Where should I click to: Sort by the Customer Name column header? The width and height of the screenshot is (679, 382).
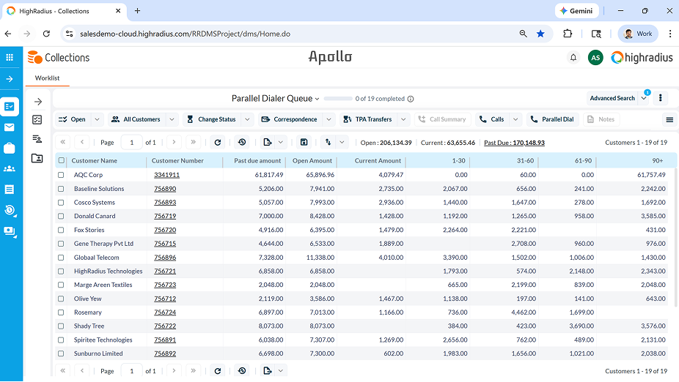95,161
